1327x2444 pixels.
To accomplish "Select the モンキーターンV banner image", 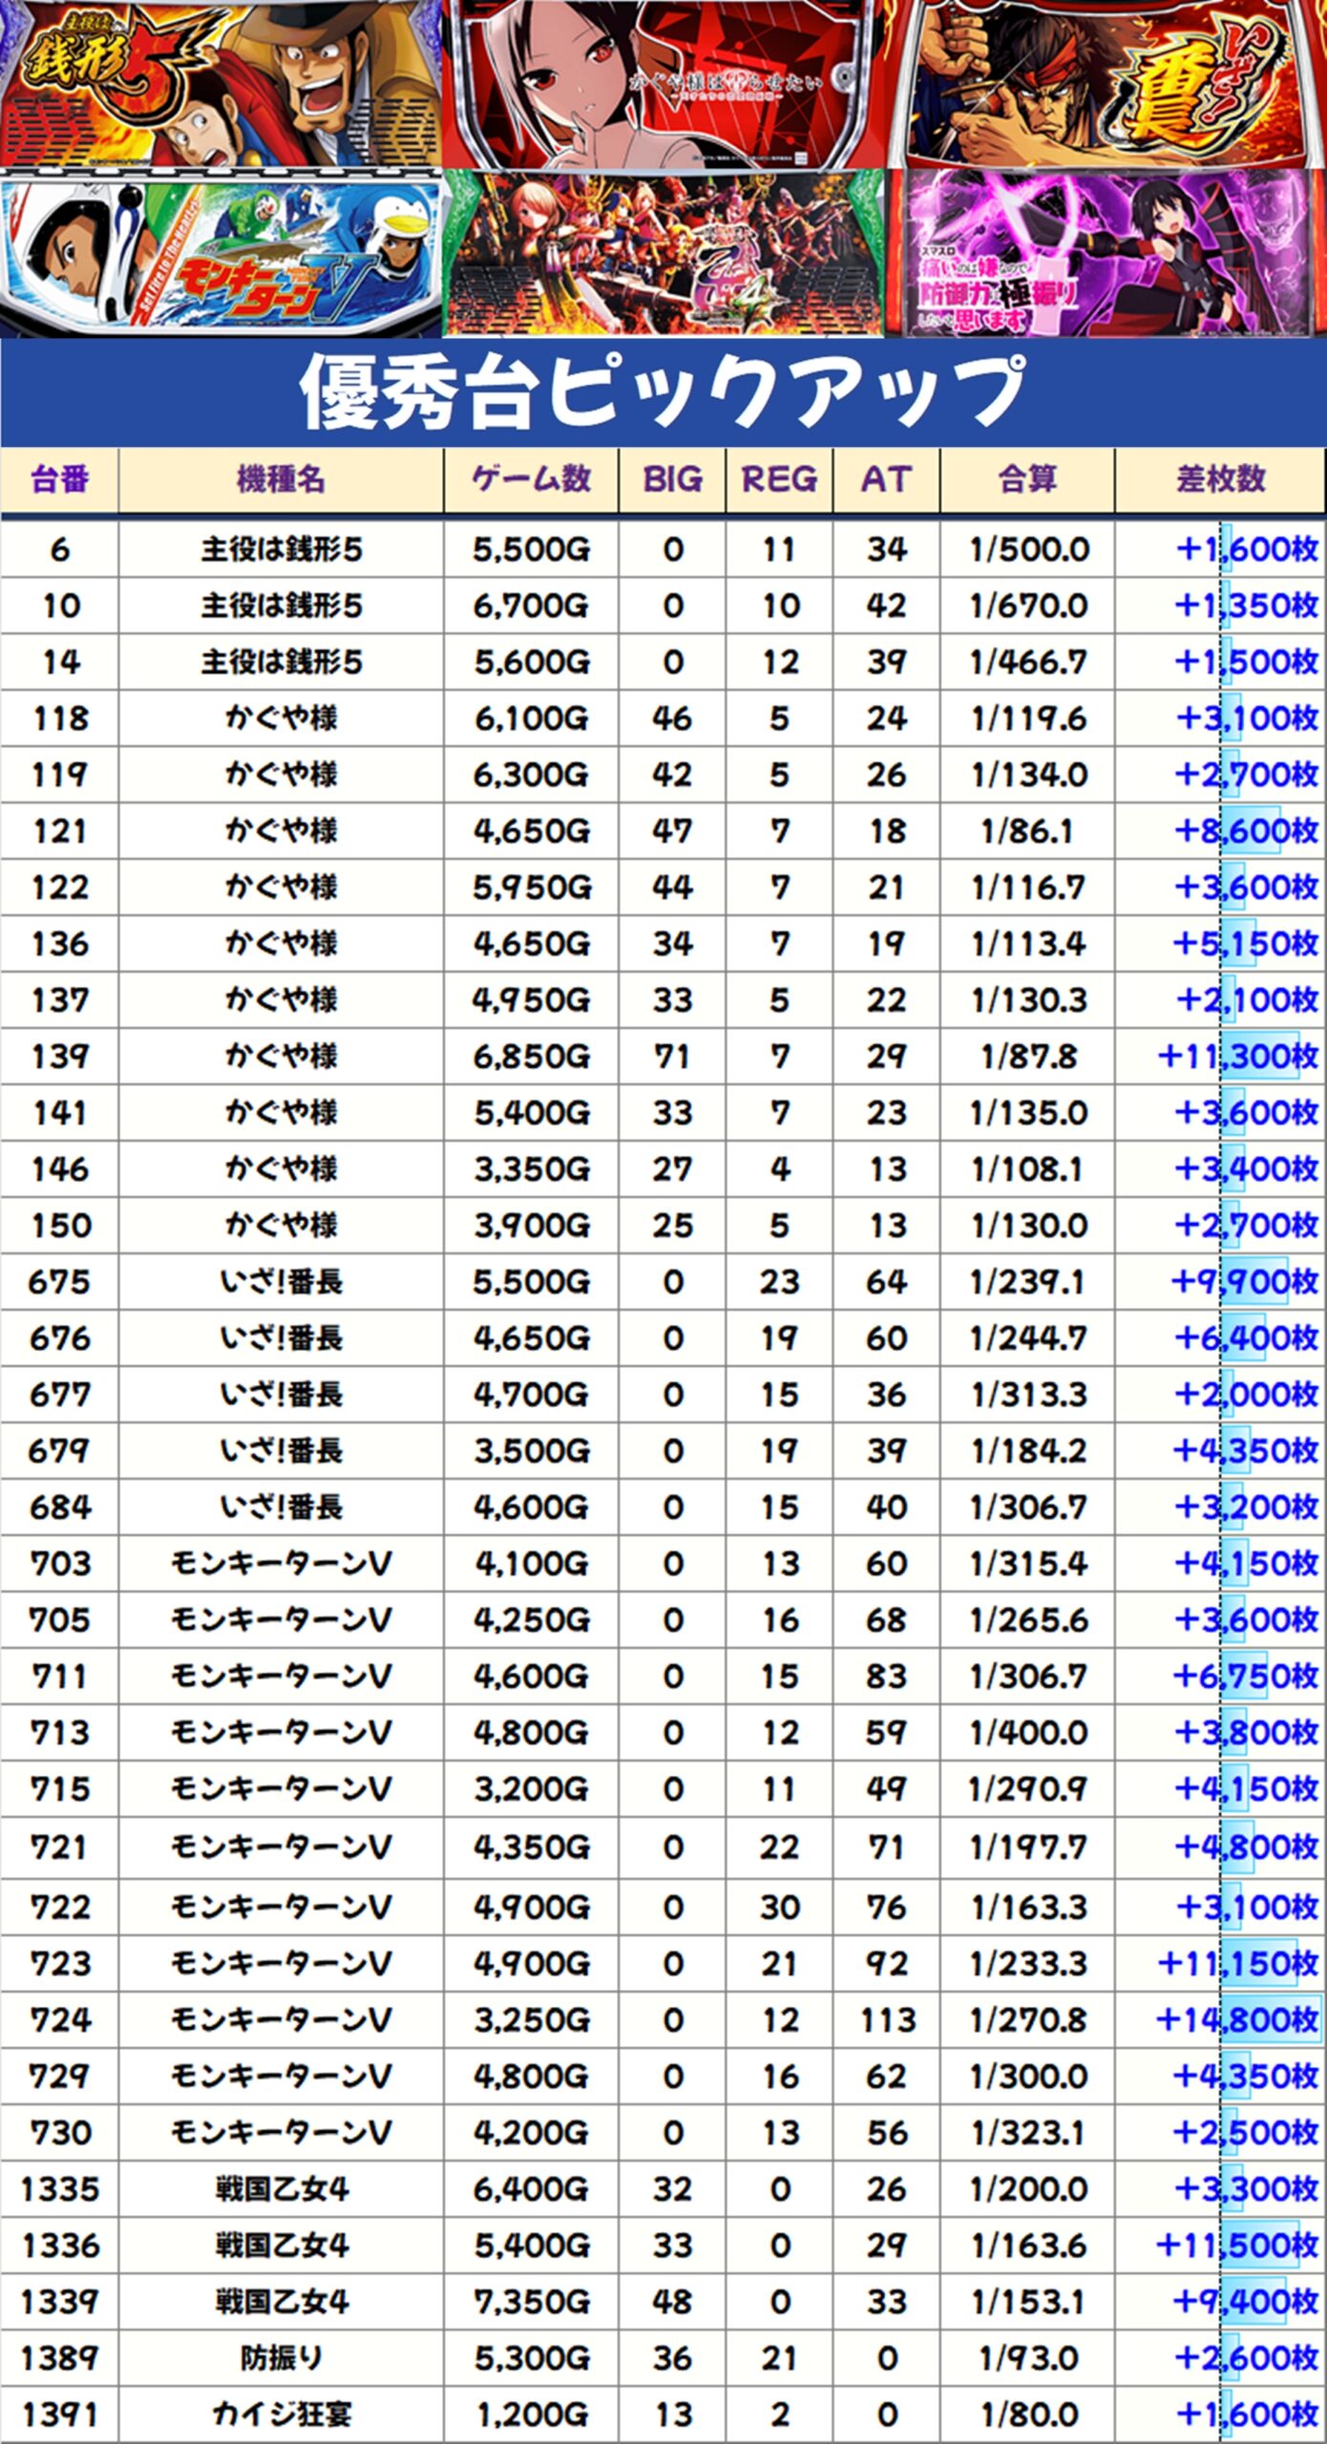I will click(220, 254).
